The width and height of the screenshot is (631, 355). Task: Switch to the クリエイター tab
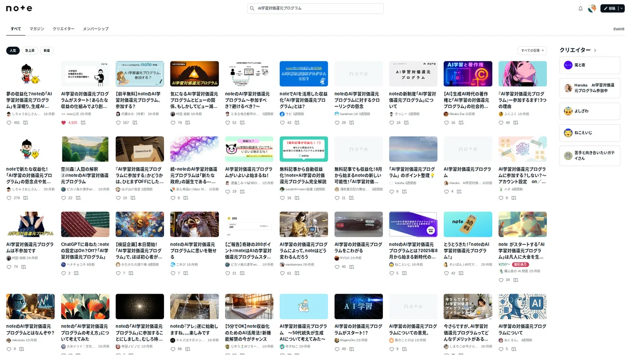click(64, 29)
